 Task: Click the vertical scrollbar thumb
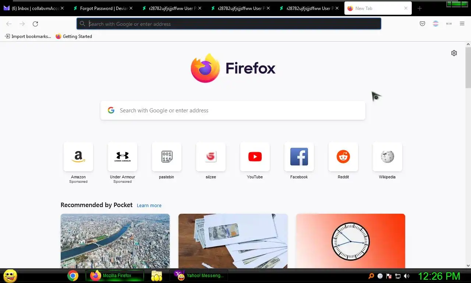point(468,67)
